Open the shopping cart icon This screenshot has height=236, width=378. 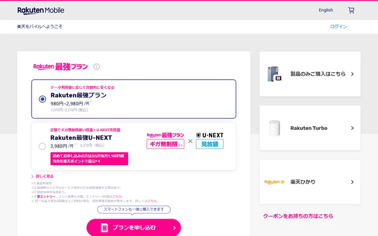pos(351,10)
